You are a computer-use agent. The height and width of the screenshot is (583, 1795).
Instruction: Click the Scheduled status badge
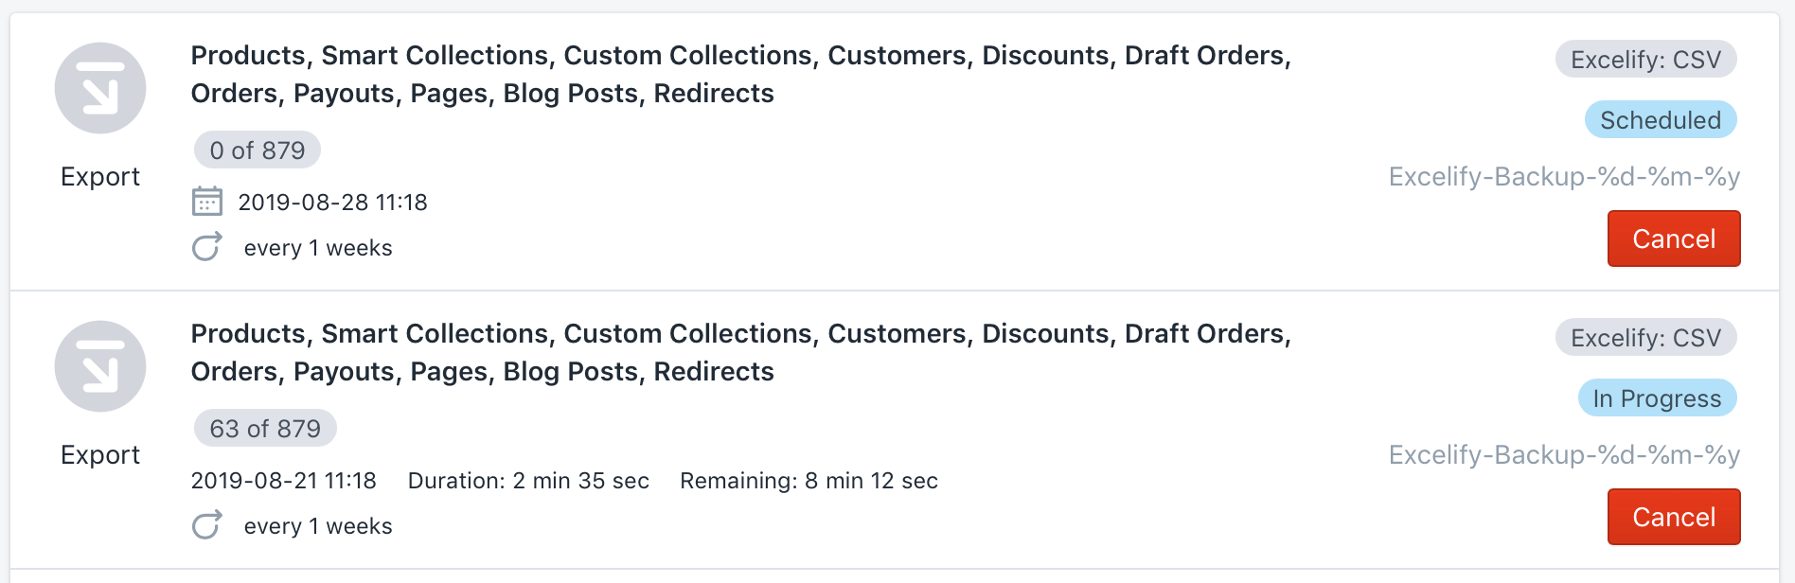click(x=1661, y=120)
